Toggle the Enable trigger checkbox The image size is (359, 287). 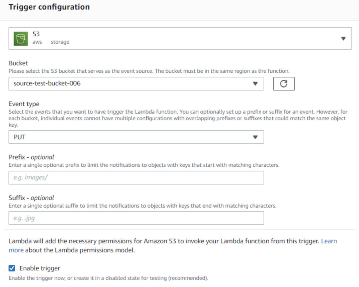coord(12,268)
